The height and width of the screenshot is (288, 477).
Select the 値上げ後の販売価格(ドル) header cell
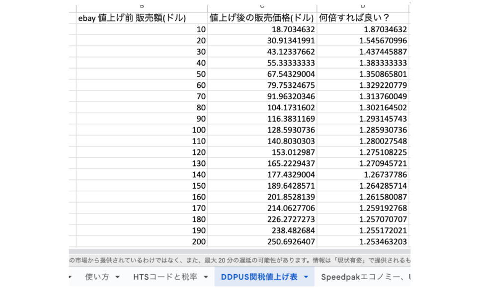pyautogui.click(x=262, y=18)
